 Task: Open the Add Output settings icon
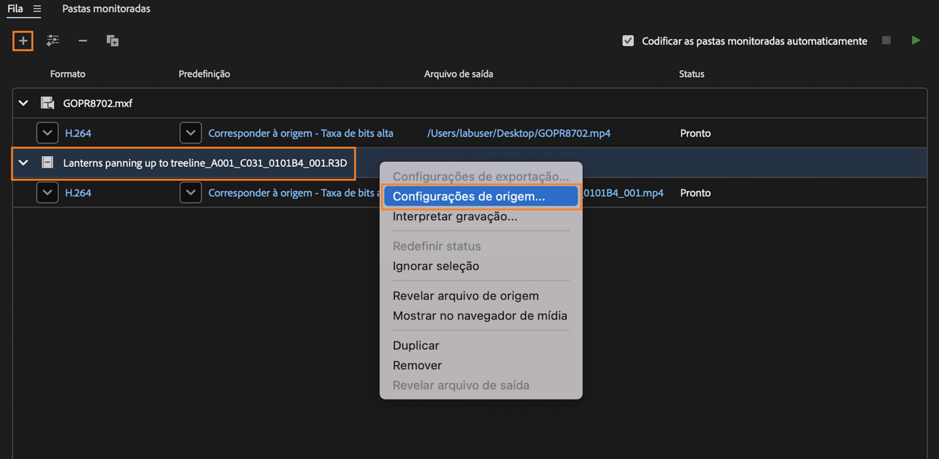[x=53, y=41]
